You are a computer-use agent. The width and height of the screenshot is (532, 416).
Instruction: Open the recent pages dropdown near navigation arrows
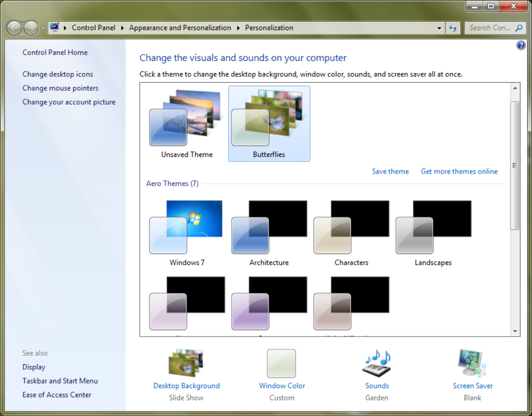(43, 28)
